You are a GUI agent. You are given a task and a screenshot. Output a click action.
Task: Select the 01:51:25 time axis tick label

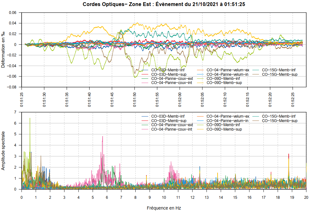pyautogui.click(x=22, y=100)
